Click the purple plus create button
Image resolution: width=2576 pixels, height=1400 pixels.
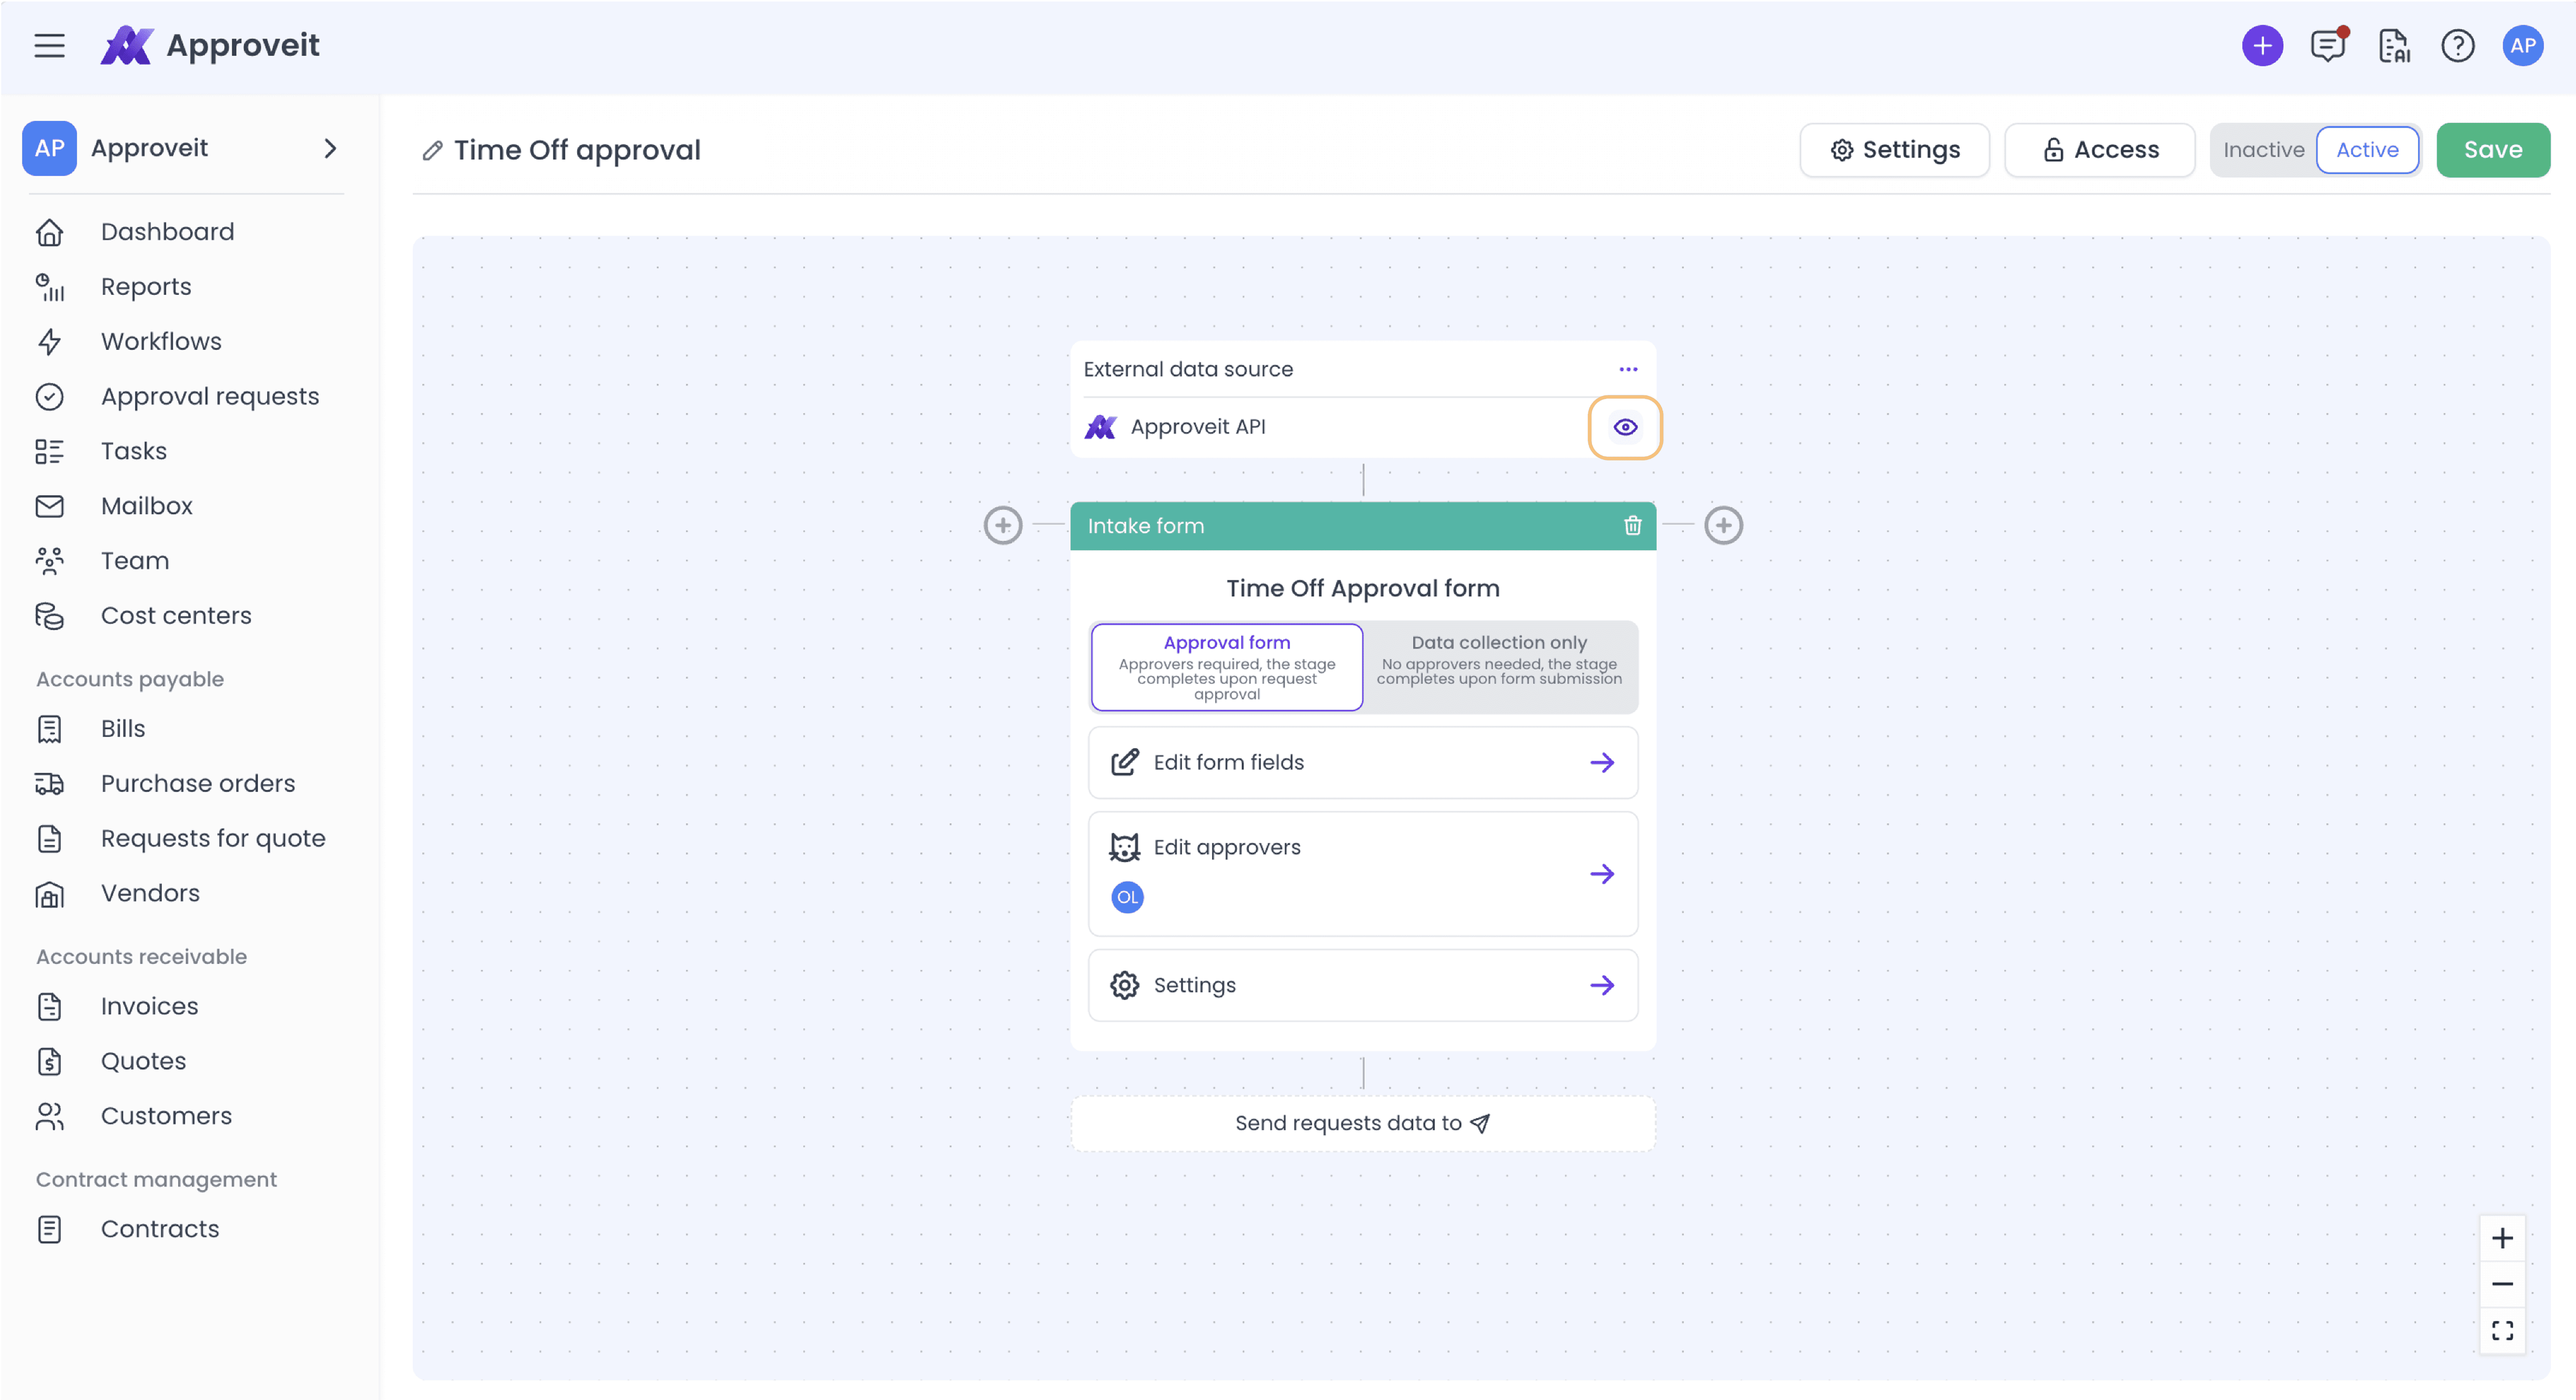(x=2262, y=46)
